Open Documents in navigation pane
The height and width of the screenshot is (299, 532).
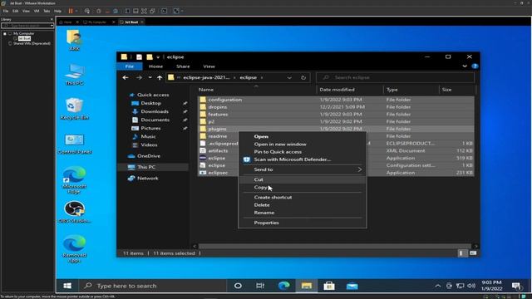(x=155, y=120)
